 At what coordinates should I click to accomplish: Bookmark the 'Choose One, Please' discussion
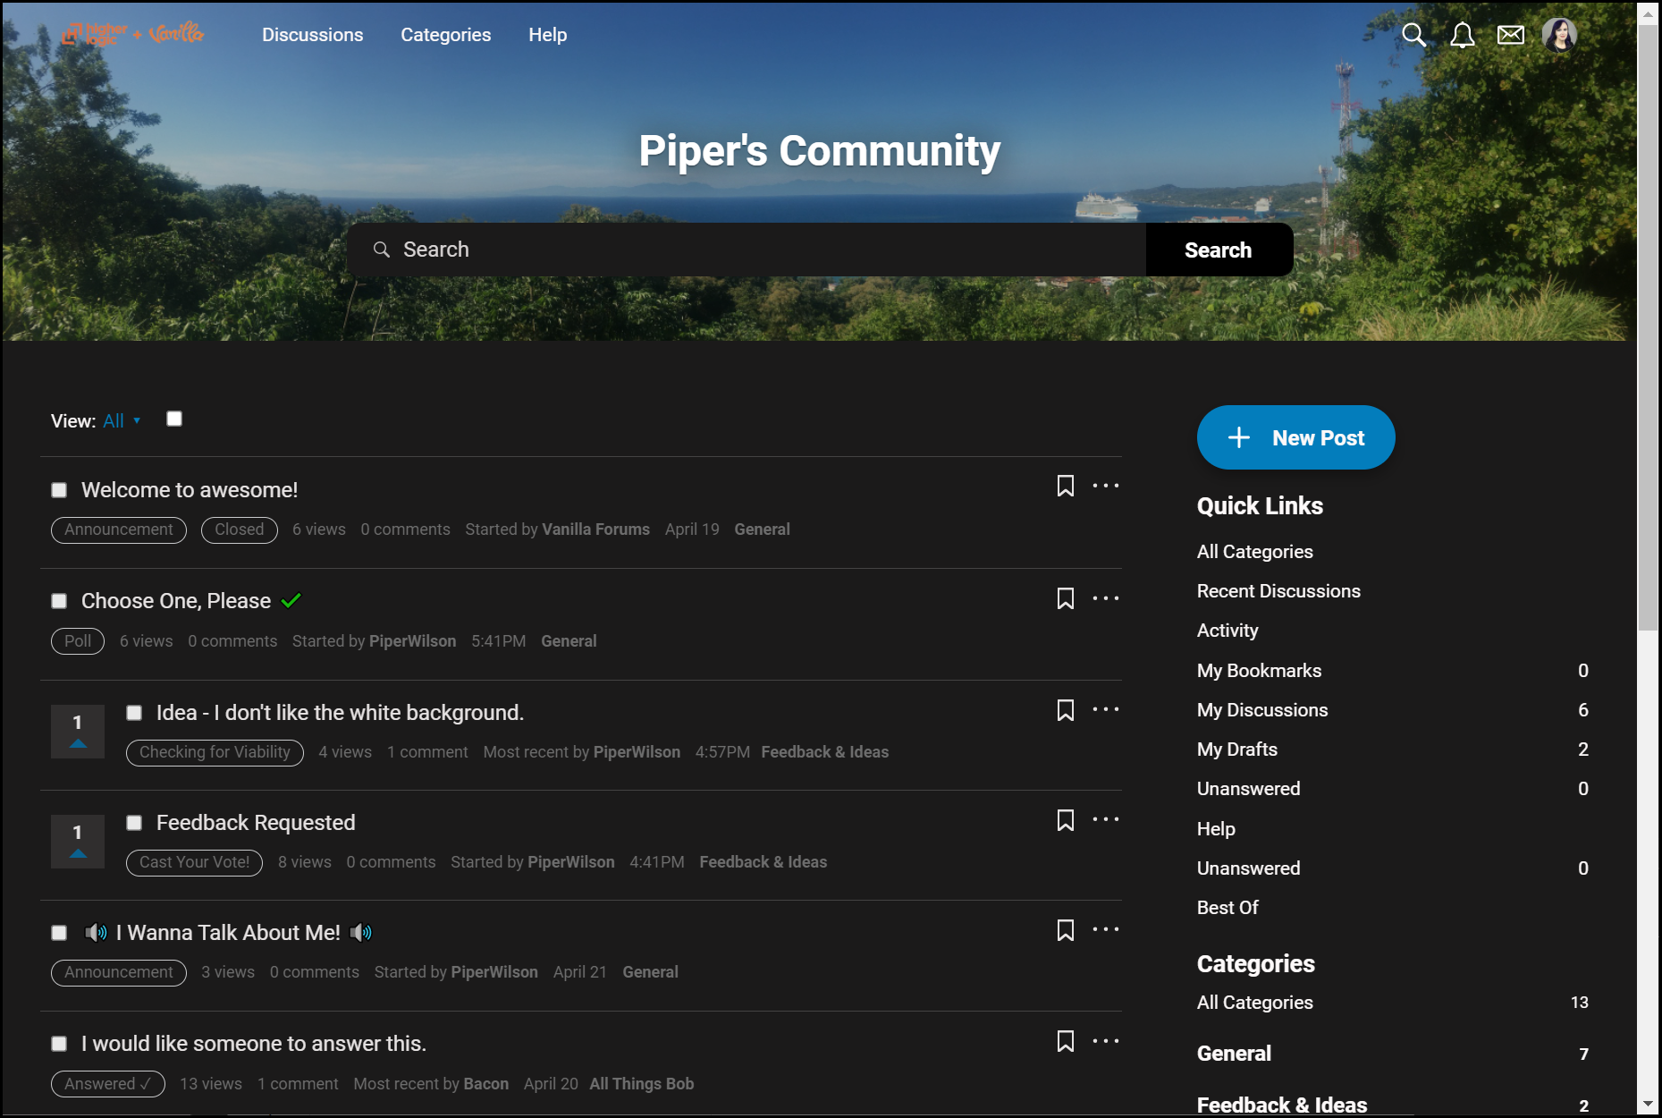coord(1065,598)
